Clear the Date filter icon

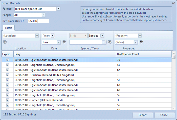pyautogui.click(x=64, y=42)
